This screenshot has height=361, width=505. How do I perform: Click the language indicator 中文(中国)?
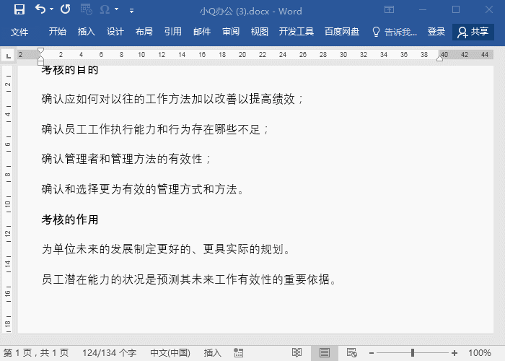170,353
